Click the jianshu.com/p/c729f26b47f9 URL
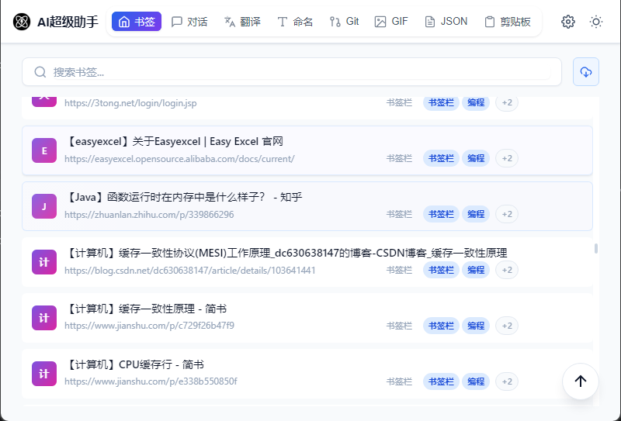The width and height of the screenshot is (621, 421). (x=149, y=326)
